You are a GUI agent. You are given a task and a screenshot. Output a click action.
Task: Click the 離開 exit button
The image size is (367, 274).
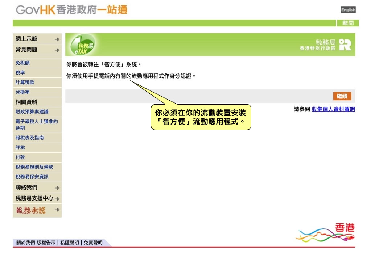(x=348, y=23)
